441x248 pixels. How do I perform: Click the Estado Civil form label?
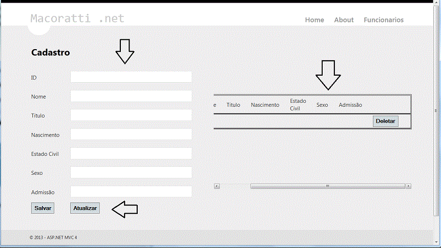tap(45, 154)
